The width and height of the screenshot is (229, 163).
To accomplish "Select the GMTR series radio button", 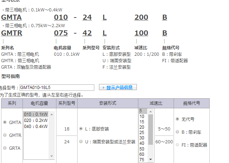I will 5,135.
